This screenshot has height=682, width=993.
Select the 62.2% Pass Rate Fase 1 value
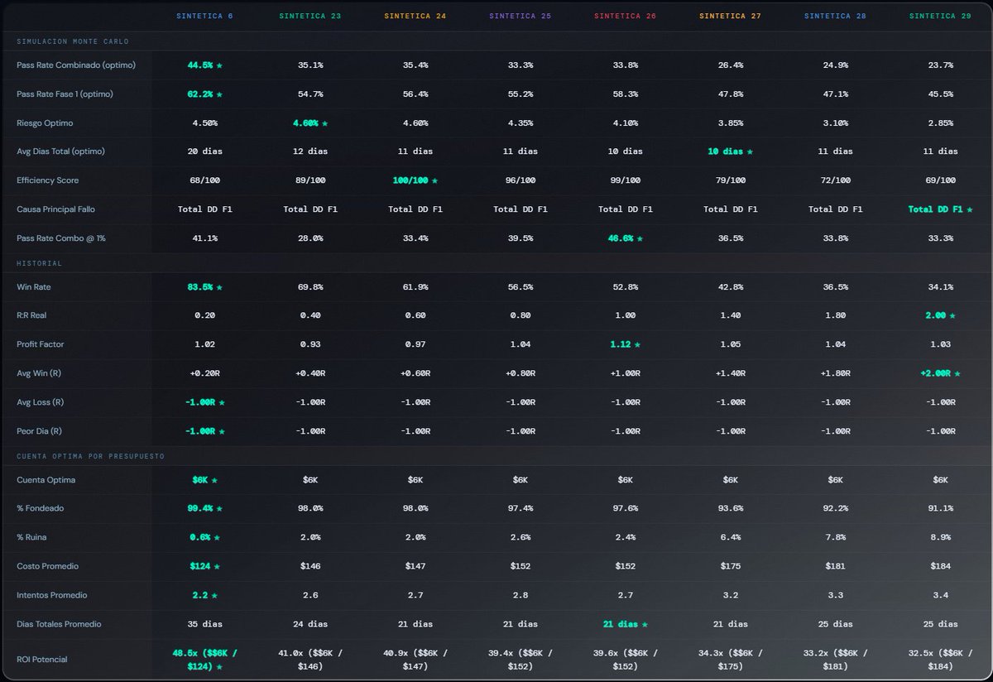(200, 94)
